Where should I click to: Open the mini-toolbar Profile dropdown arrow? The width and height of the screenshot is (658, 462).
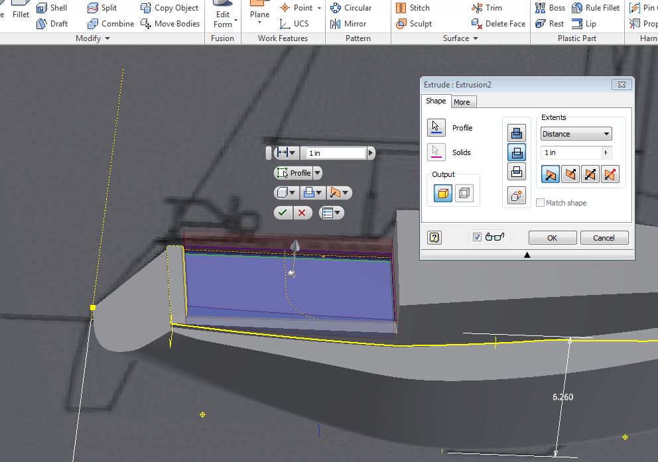318,173
